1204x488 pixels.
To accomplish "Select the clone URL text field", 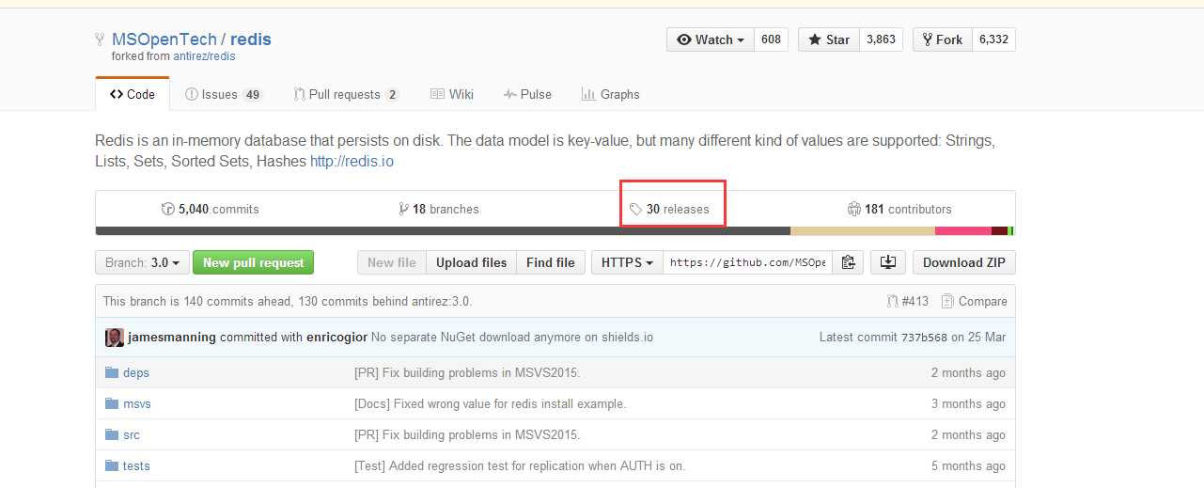I will (x=748, y=262).
